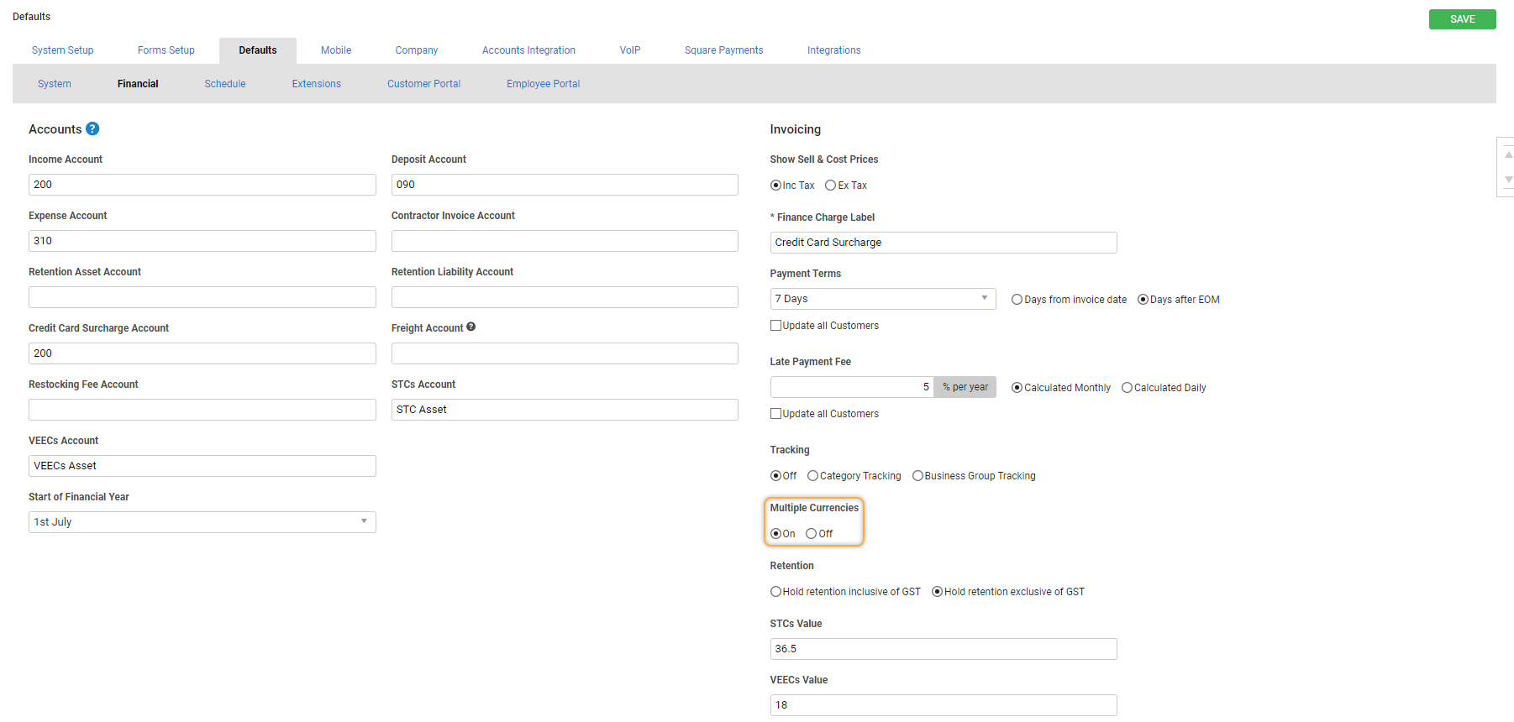The height and width of the screenshot is (722, 1514).
Task: Tick Update all Customers under Late Payment Fee
Action: pyautogui.click(x=775, y=414)
